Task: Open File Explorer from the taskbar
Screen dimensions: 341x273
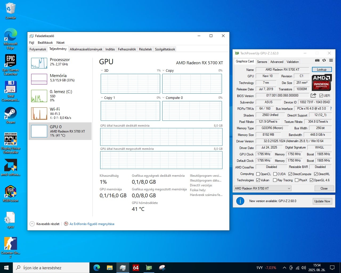Action: 109,268
